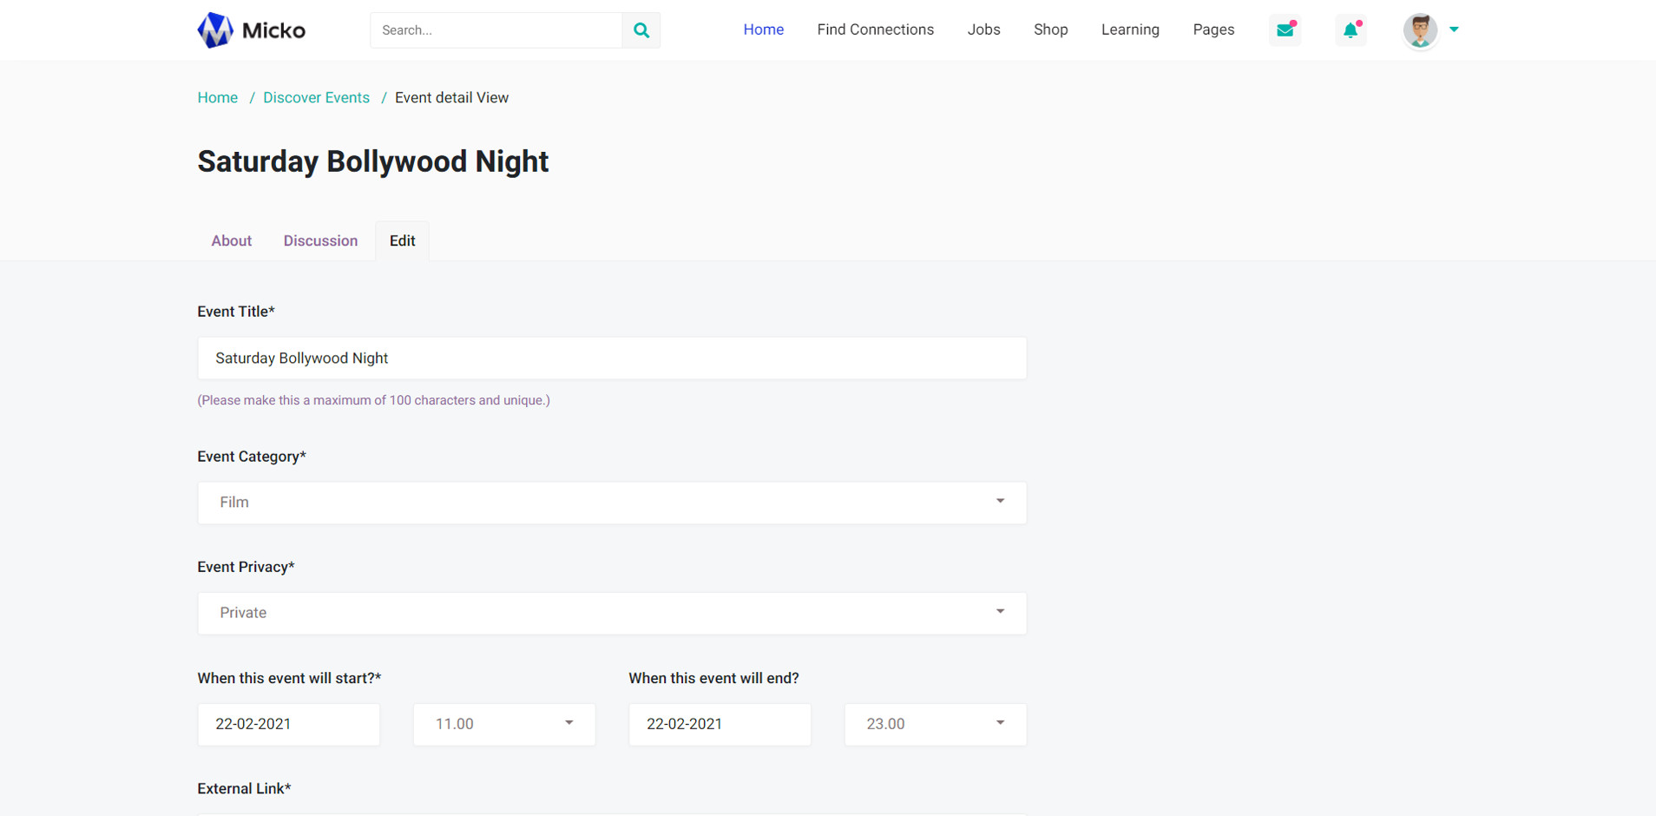Open the Event Privacy dropdown
The height and width of the screenshot is (816, 1656).
point(611,613)
